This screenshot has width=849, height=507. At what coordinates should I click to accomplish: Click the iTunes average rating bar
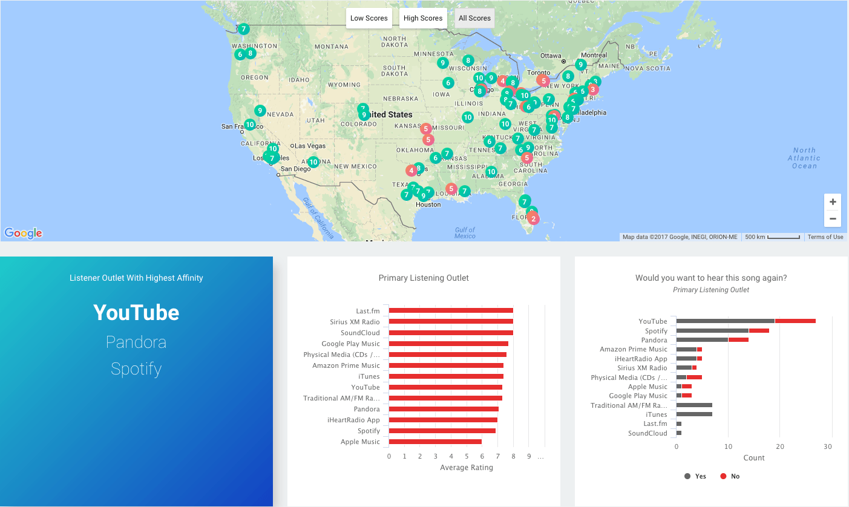(446, 376)
